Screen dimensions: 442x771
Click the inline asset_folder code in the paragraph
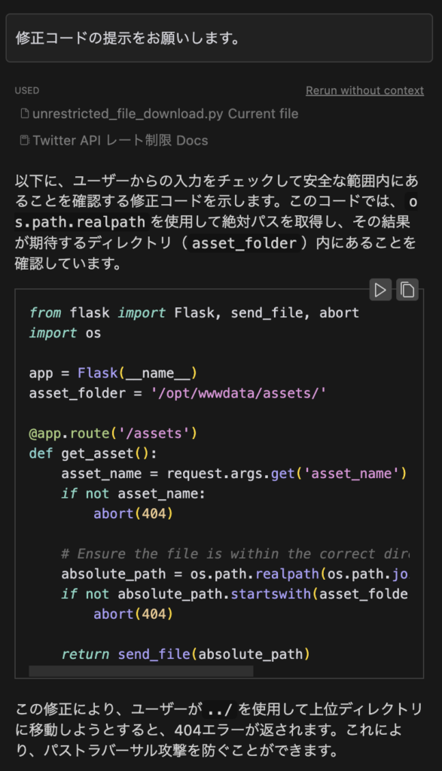pos(245,243)
